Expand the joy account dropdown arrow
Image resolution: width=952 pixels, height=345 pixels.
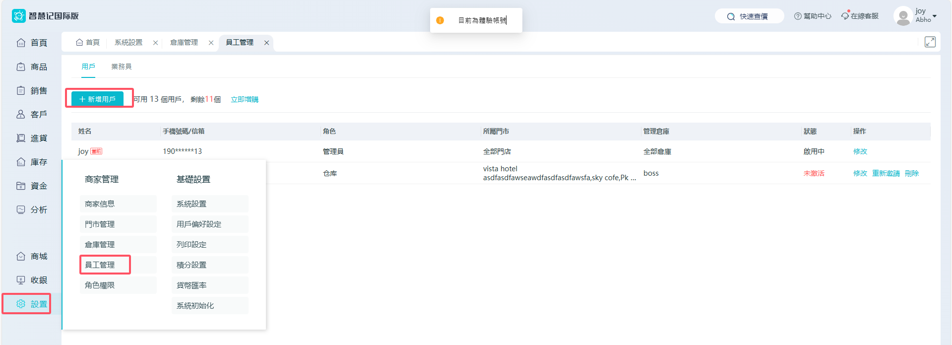point(934,16)
